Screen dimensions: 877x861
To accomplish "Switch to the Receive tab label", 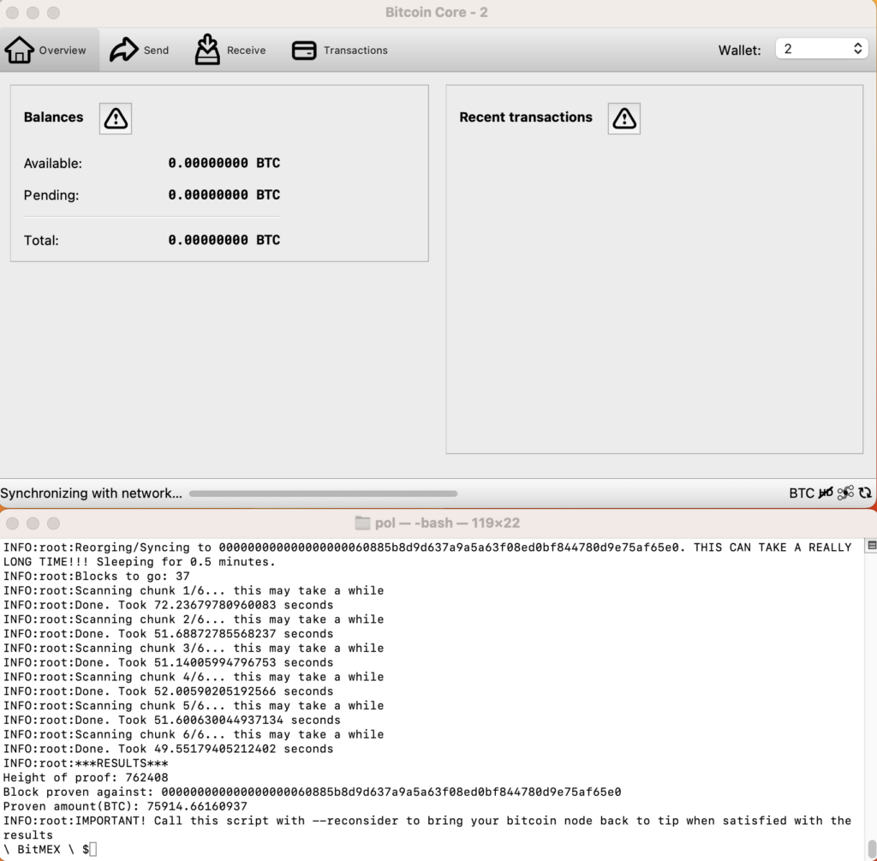I will [x=246, y=51].
